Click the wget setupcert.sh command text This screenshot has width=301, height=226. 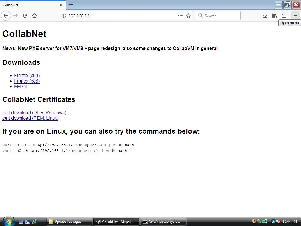65,151
